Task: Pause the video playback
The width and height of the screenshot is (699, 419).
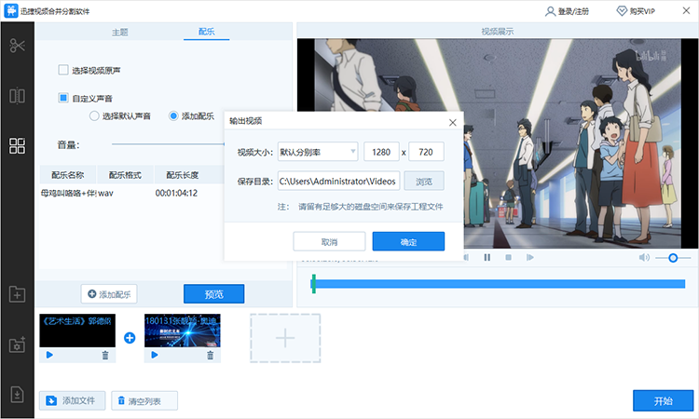Action: (487, 257)
